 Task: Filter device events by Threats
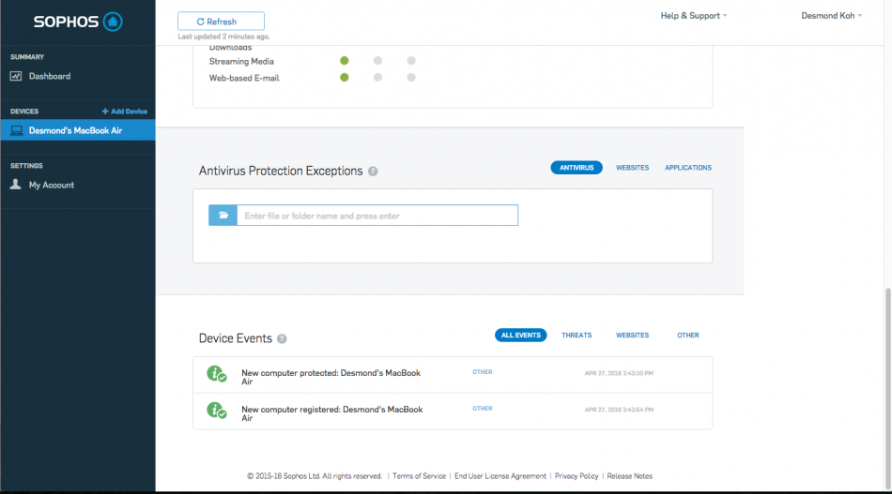(577, 335)
